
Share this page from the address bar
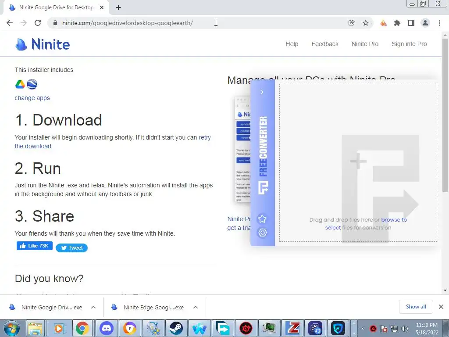(351, 23)
